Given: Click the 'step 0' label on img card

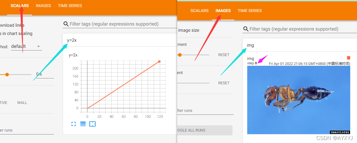Looking at the screenshot, I should (x=252, y=63).
